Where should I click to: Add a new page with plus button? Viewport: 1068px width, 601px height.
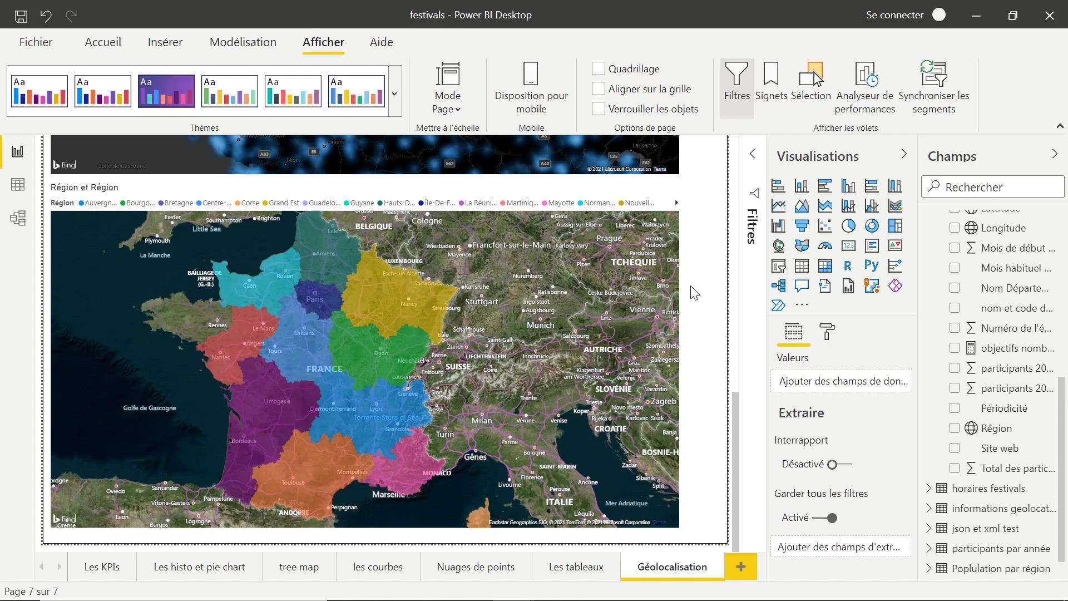(x=741, y=567)
